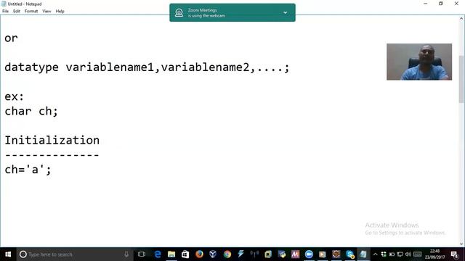Click the microphone icon in the search box

[x=126, y=254]
